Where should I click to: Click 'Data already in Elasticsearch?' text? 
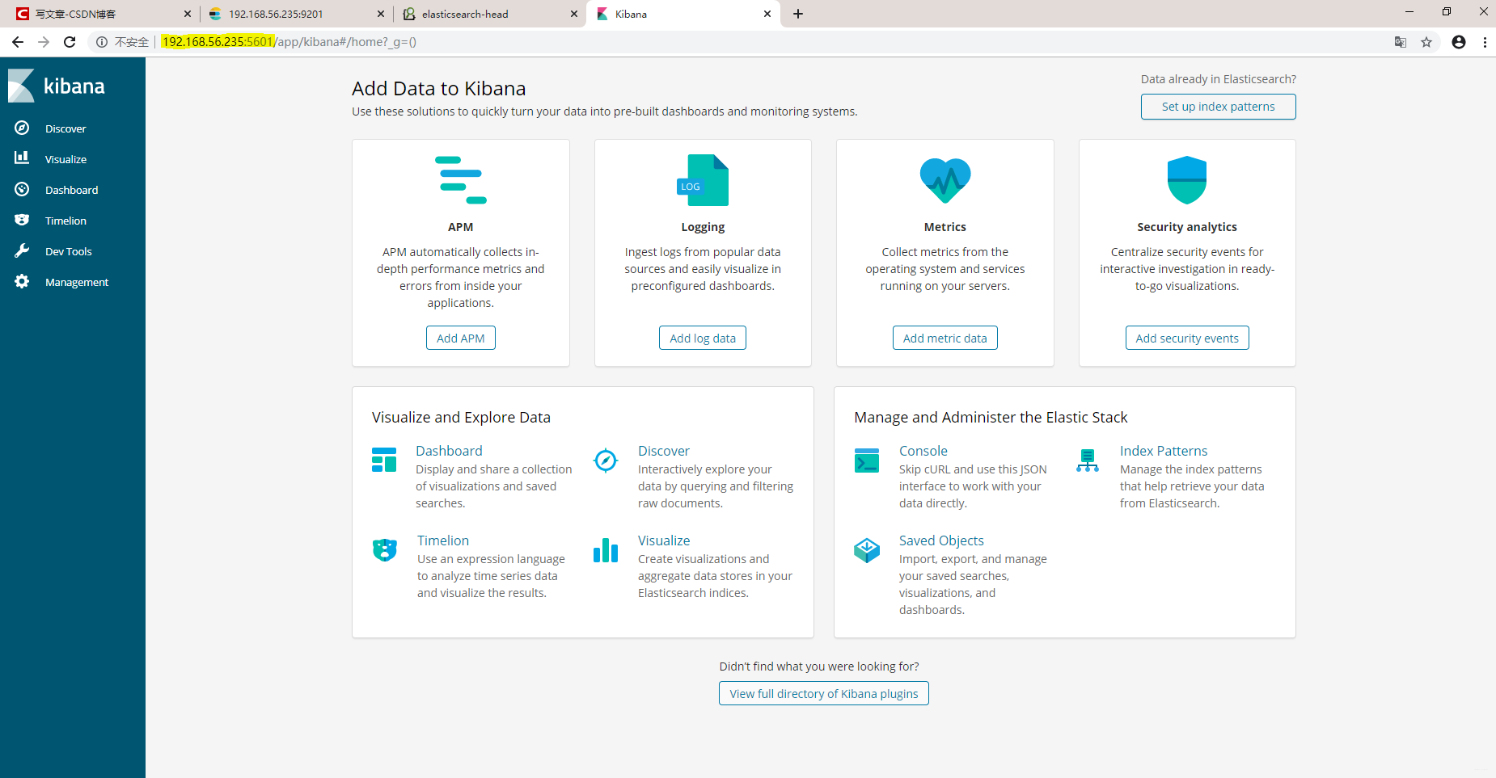(x=1218, y=79)
